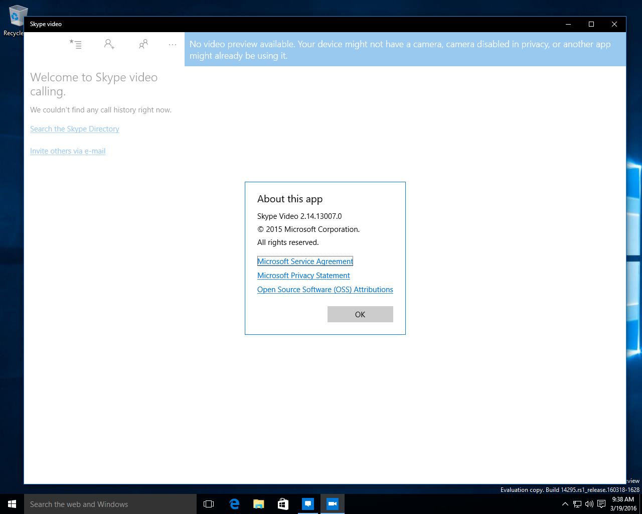Open the Windows Store taskbar icon

(x=283, y=504)
